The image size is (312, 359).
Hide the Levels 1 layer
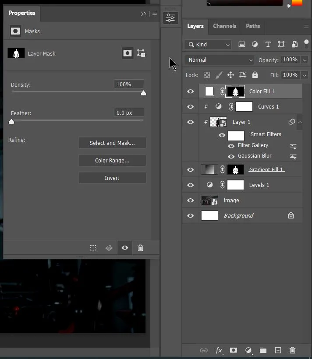191,185
